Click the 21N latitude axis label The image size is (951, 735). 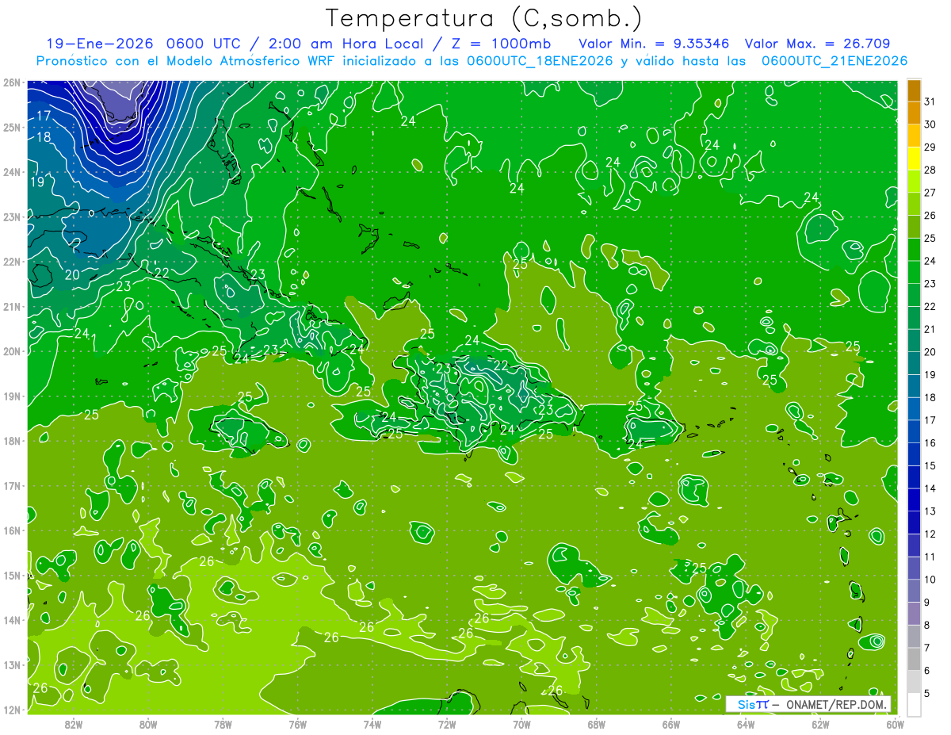coord(11,306)
